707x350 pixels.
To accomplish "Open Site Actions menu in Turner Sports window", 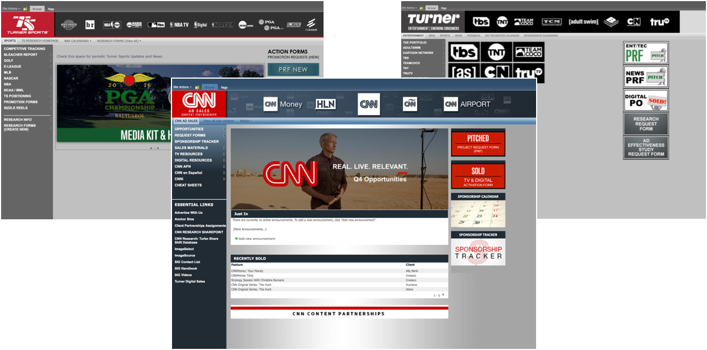I will click(11, 9).
